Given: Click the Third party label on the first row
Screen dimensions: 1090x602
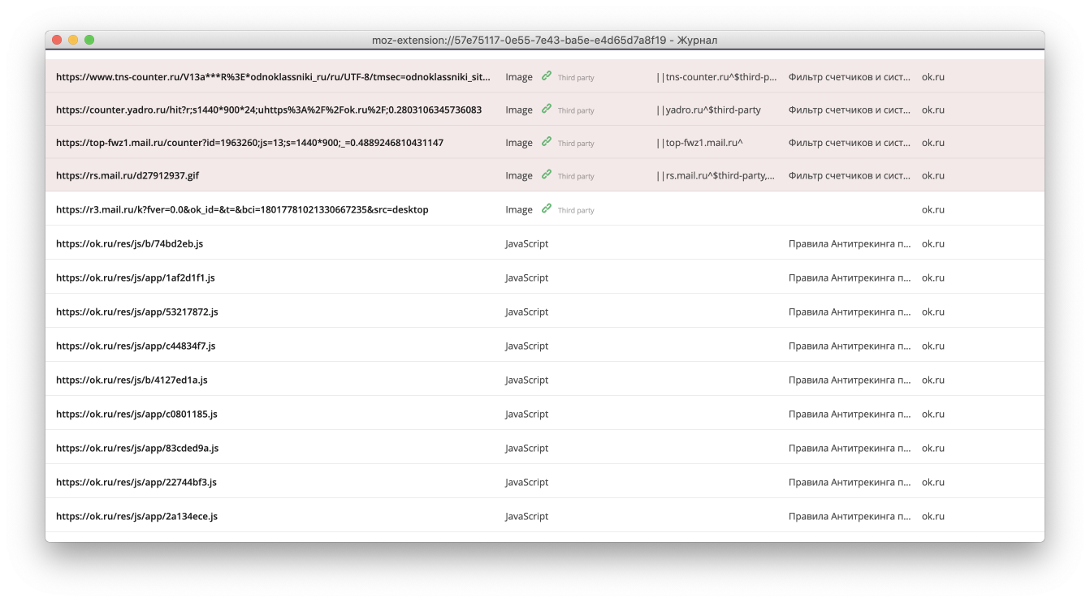Looking at the screenshot, I should tap(575, 76).
